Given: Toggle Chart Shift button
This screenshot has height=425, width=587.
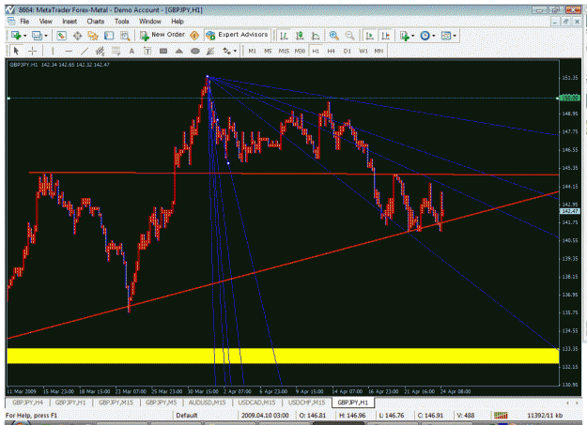Looking at the screenshot, I should tap(385, 36).
